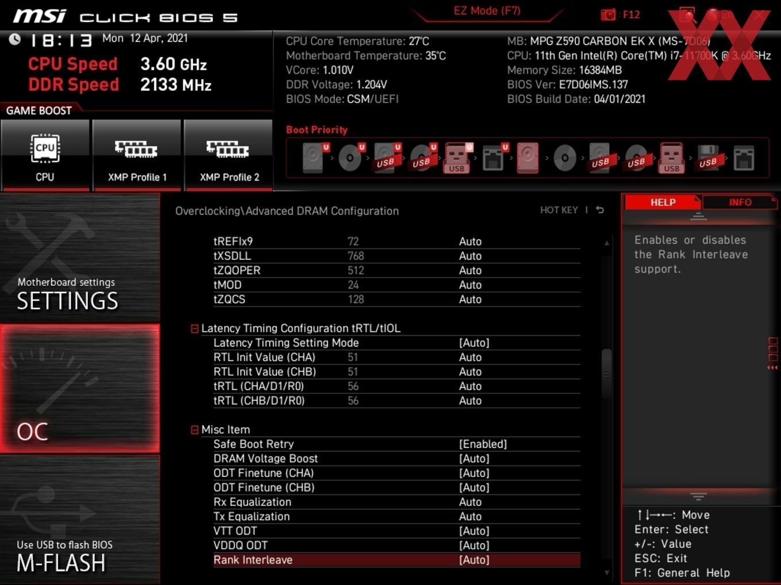
Task: Click the 'GAME BOOST' header label
Action: [x=39, y=110]
